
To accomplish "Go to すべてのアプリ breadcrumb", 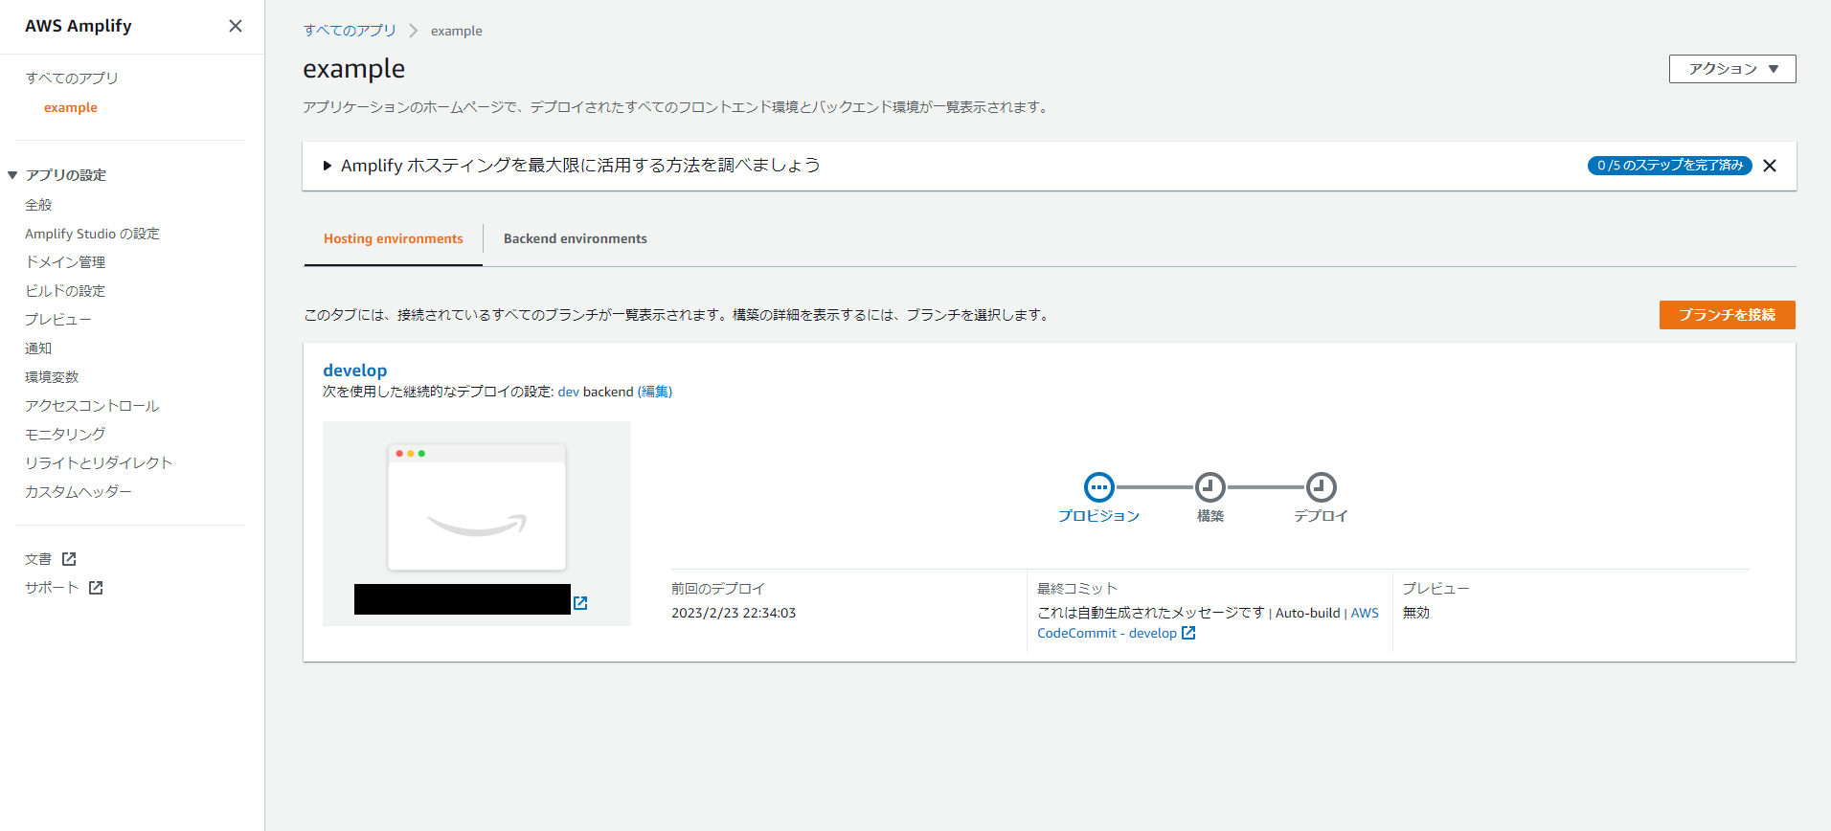I will [x=350, y=31].
